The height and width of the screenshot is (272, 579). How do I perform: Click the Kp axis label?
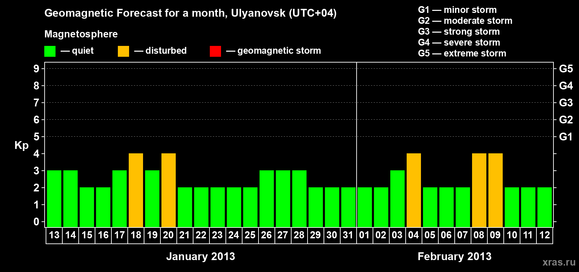click(x=21, y=146)
